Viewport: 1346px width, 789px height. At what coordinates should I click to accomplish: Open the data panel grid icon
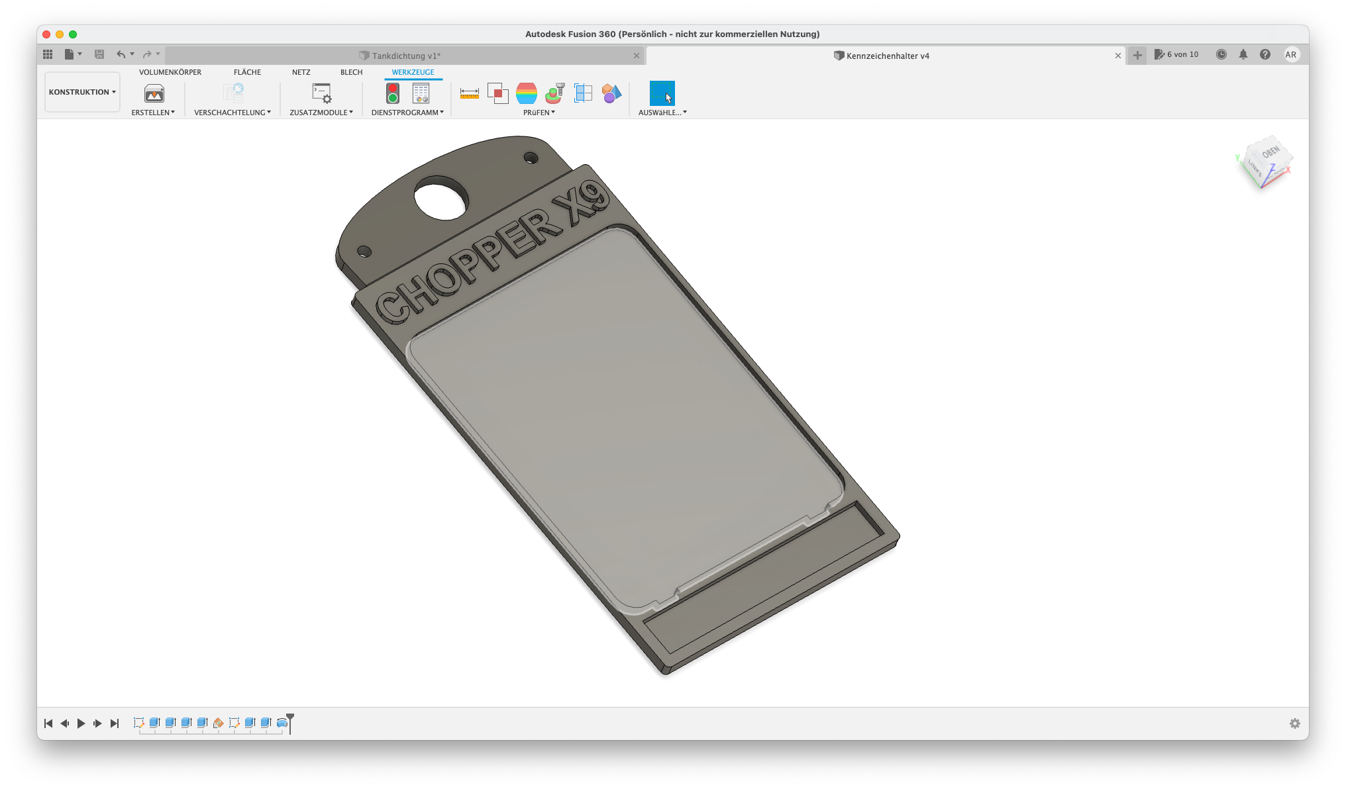point(48,54)
